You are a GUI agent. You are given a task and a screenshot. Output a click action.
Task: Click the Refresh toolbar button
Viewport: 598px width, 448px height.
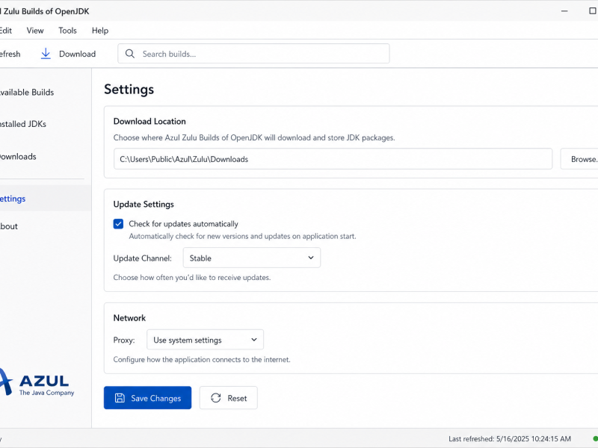[x=10, y=54]
